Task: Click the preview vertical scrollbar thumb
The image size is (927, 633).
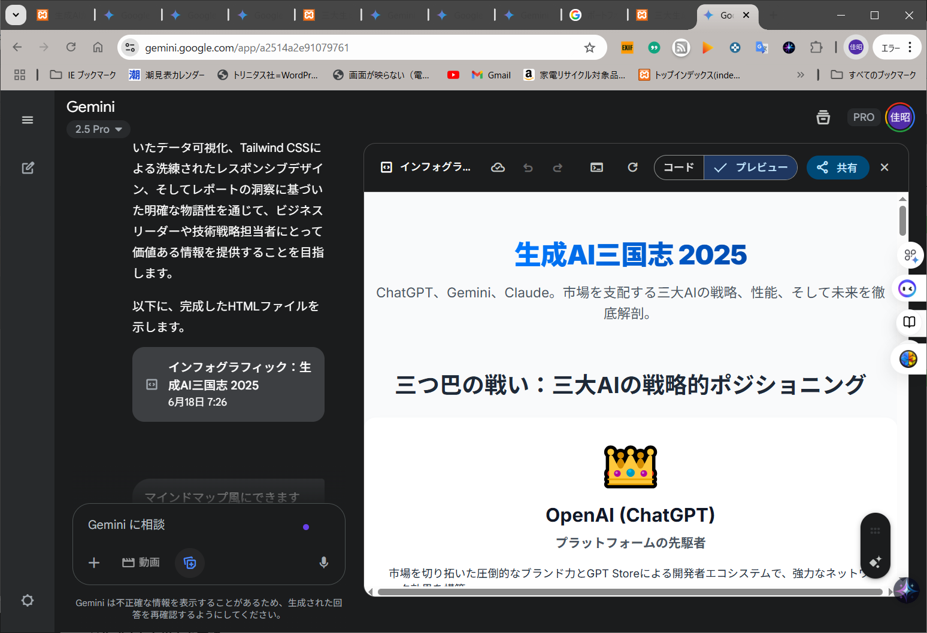Action: 902,221
